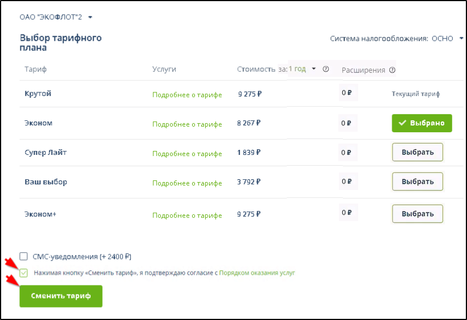Image resolution: width=467 pixels, height=320 pixels.
Task: View Подробнее о тарифе for Ваш выбор
Action: pos(187,183)
